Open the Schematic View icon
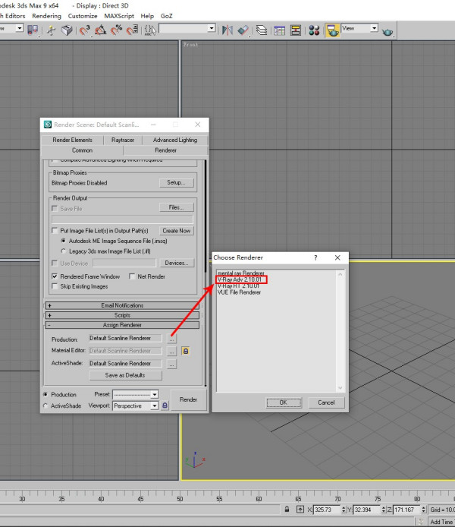This screenshot has height=527, width=455. (295, 30)
